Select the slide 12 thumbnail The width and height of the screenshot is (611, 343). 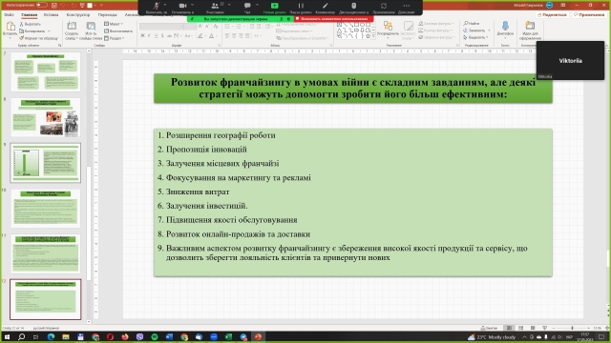tap(45, 299)
